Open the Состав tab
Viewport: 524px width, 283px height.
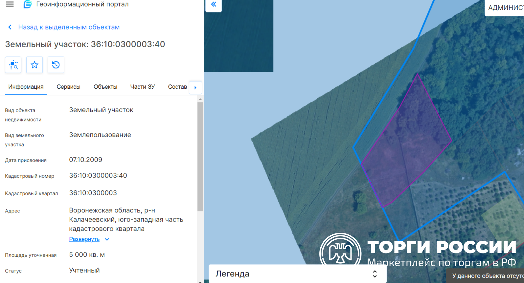coord(177,87)
